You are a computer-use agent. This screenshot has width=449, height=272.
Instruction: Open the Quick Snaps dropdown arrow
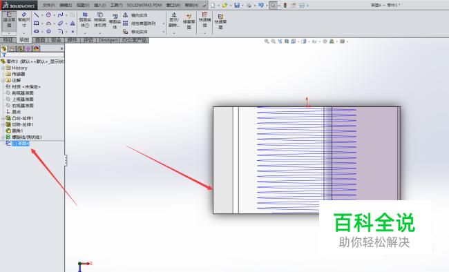pos(204,33)
